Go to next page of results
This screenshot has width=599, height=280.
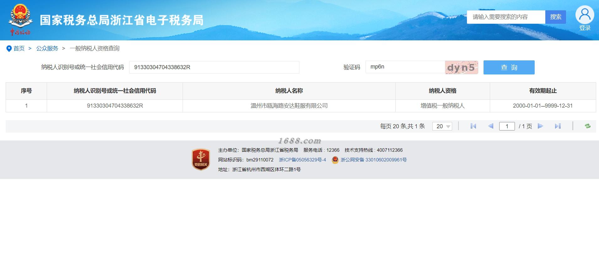(540, 126)
